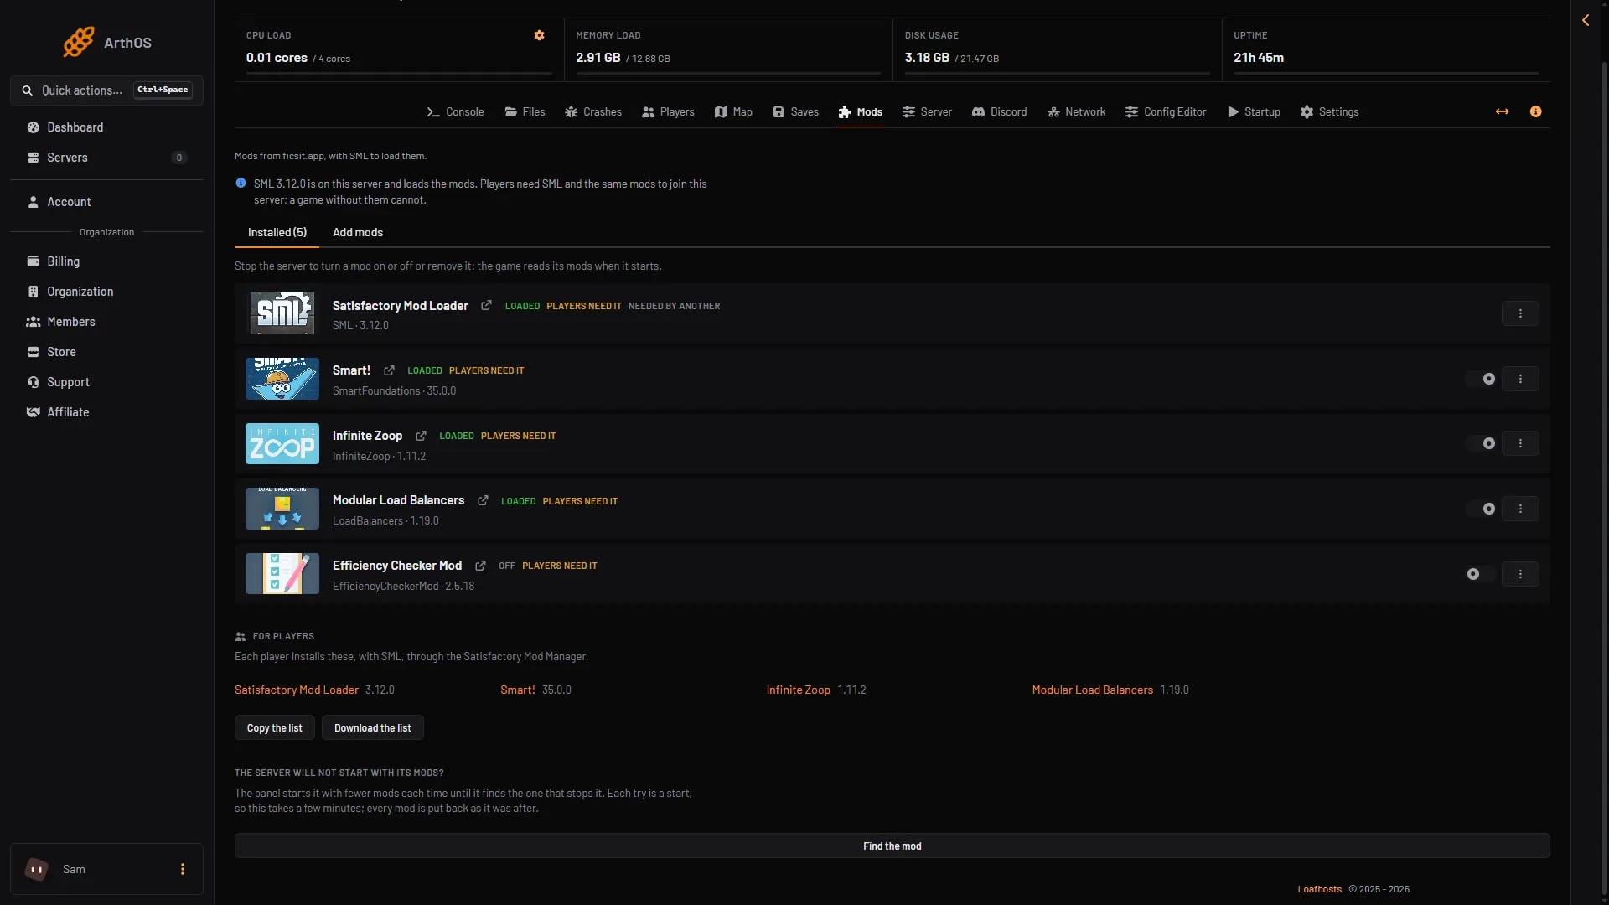Toggle wide layout arrows icon
The image size is (1609, 905).
(x=1502, y=111)
